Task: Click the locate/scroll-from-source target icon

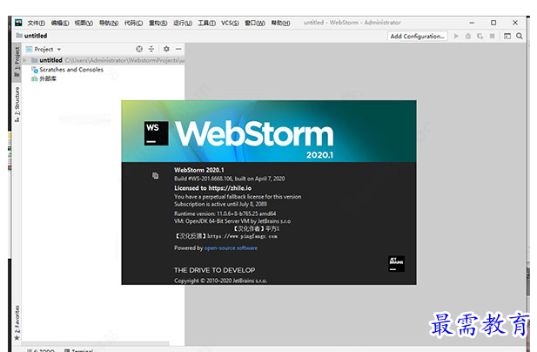Action: [x=139, y=49]
